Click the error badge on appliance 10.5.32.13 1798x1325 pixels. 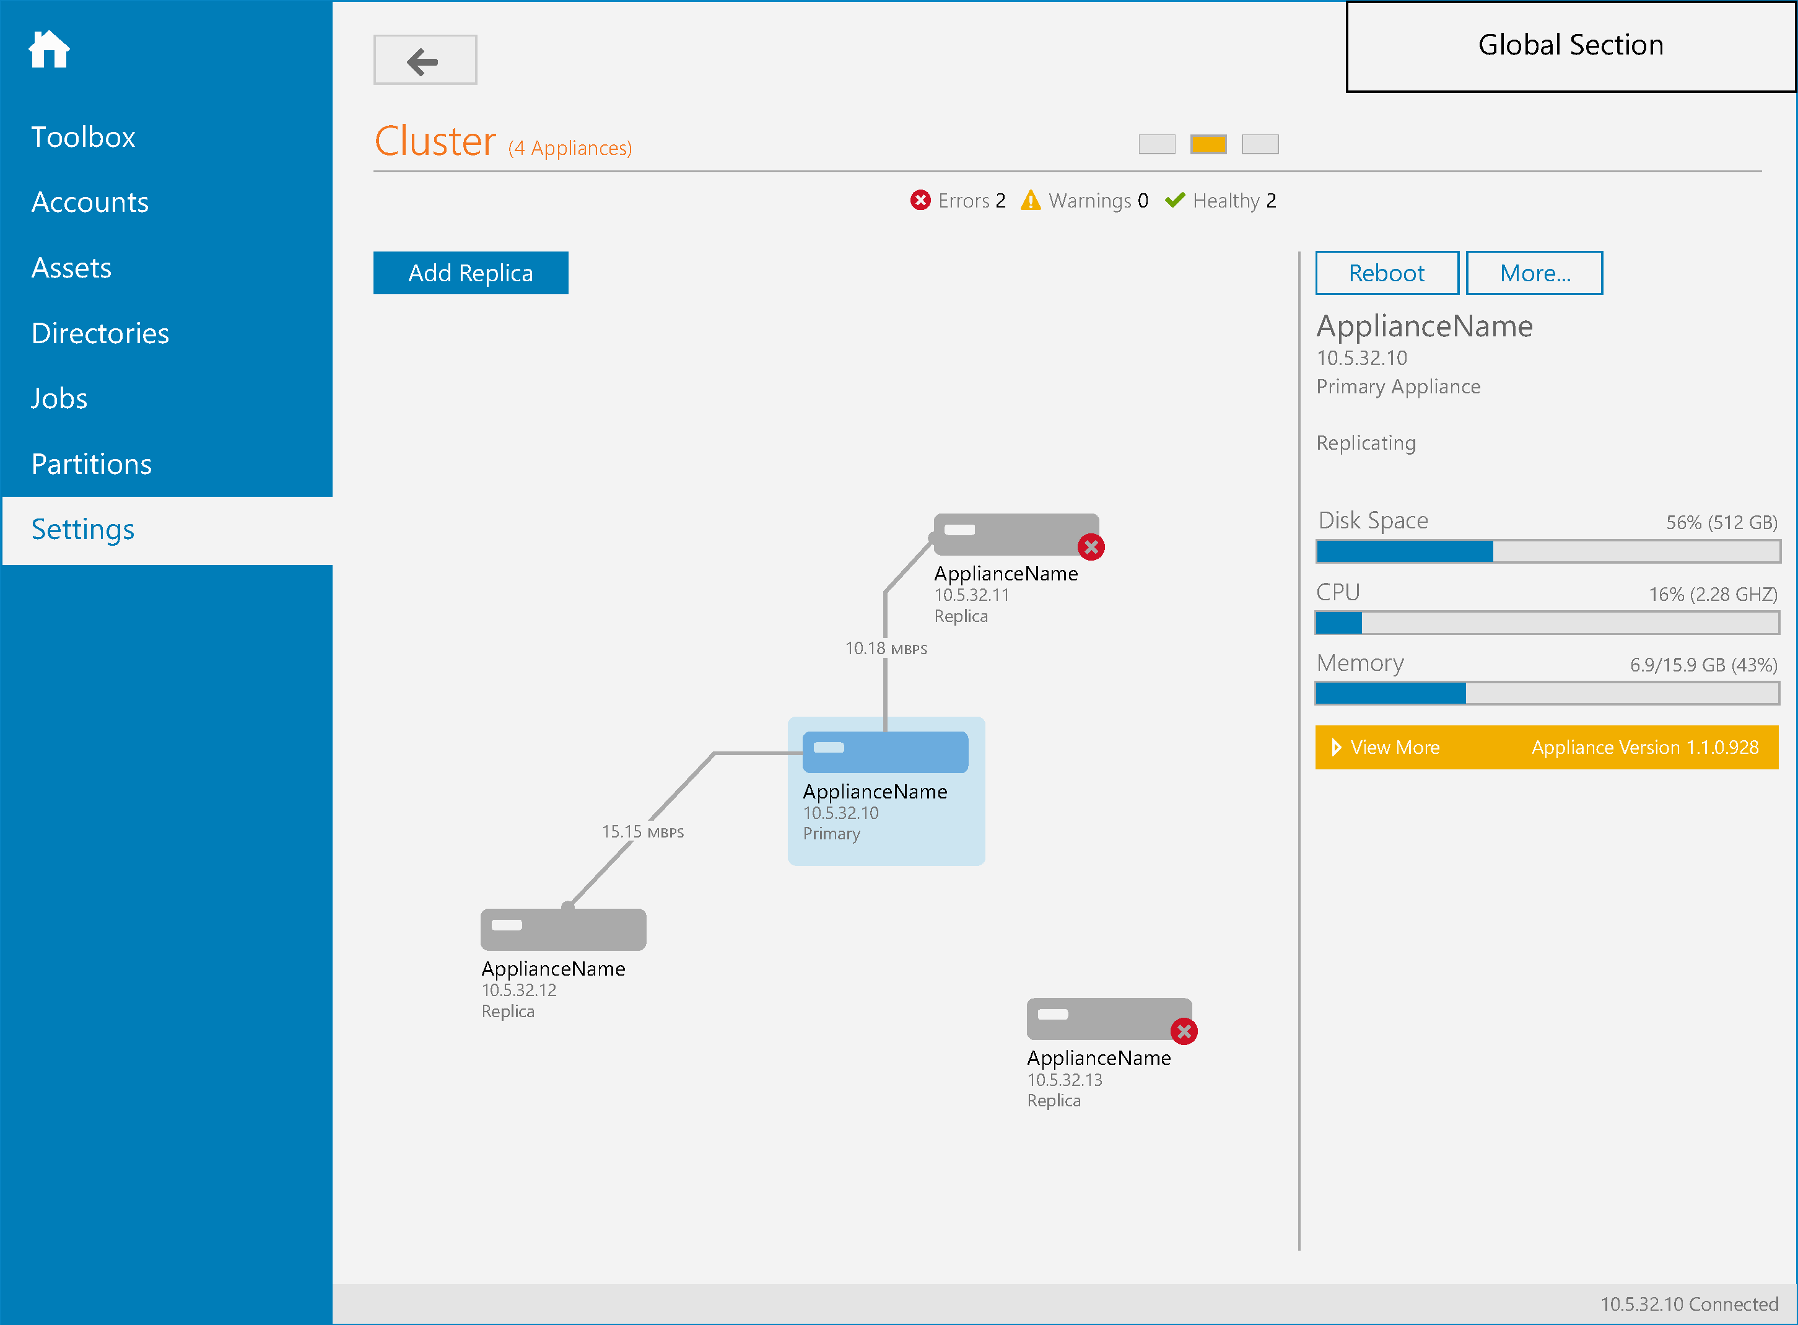[1184, 1032]
